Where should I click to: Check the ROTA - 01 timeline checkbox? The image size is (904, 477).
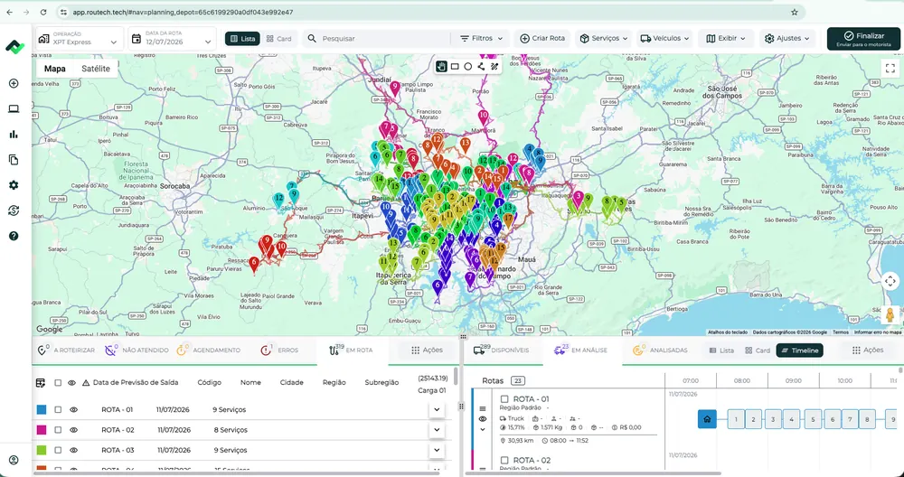[504, 398]
